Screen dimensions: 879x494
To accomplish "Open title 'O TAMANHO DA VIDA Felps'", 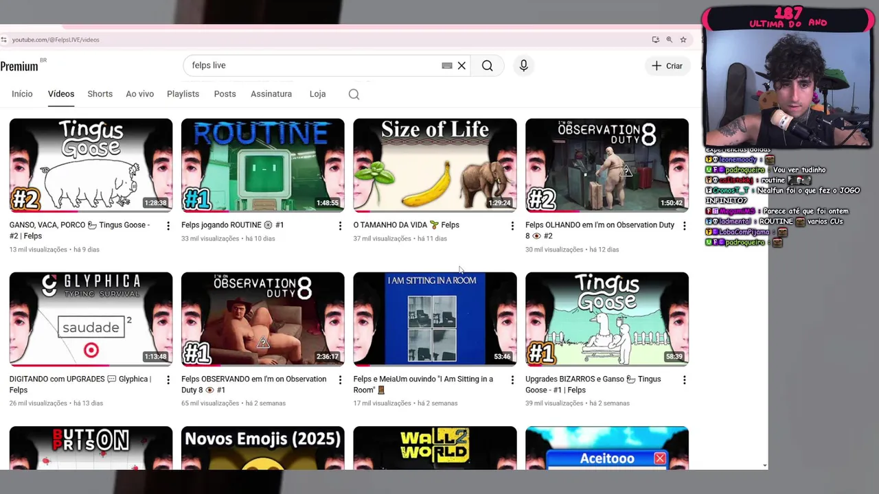I will click(406, 225).
